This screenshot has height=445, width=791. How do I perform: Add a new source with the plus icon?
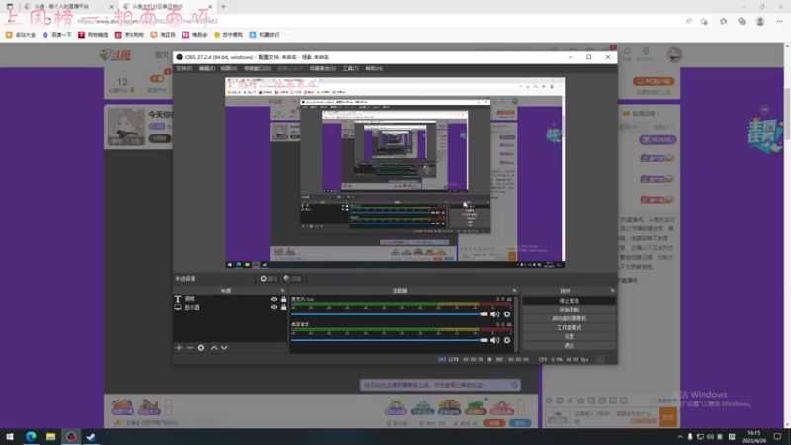tap(179, 348)
